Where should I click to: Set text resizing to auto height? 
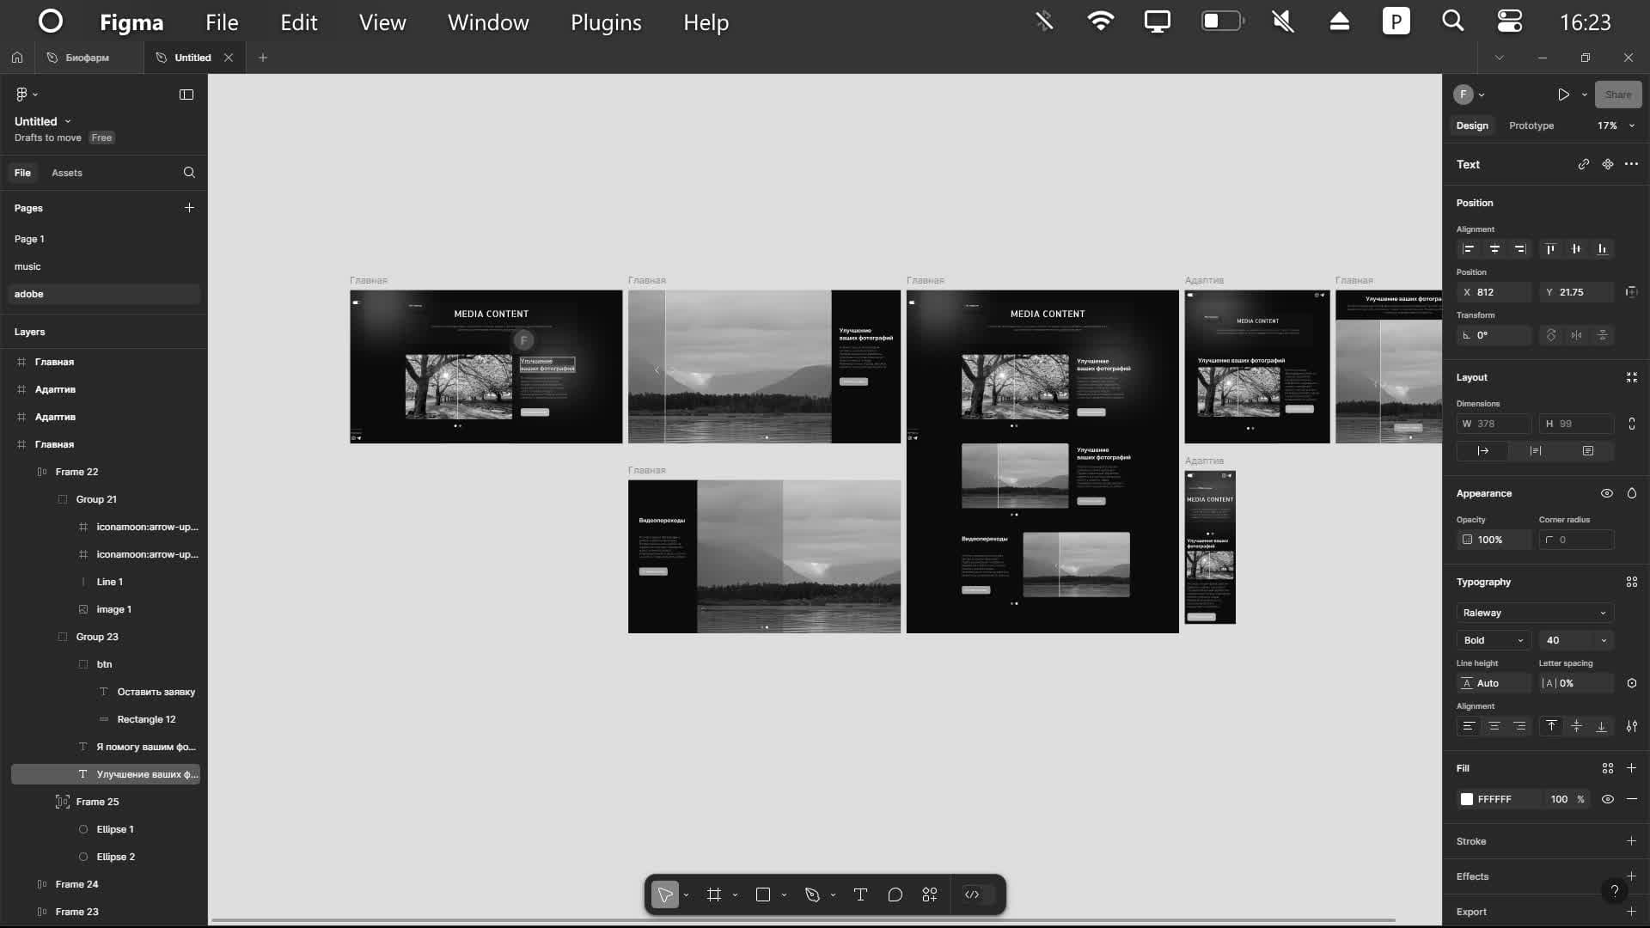1536,451
